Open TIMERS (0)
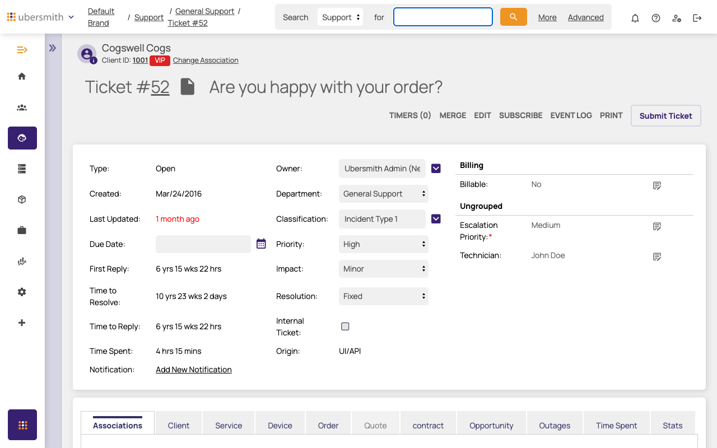This screenshot has width=717, height=448. coord(410,115)
